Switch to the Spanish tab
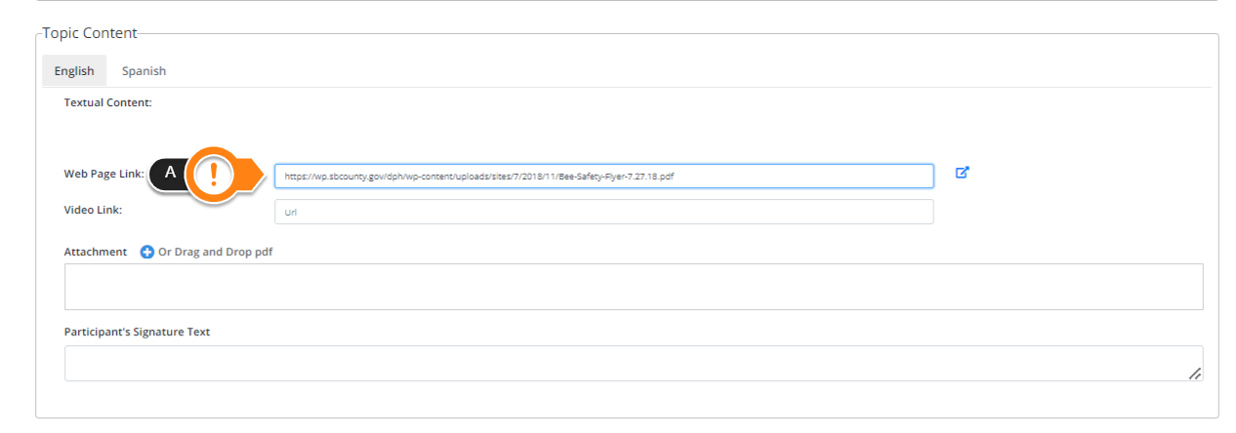 (x=144, y=71)
